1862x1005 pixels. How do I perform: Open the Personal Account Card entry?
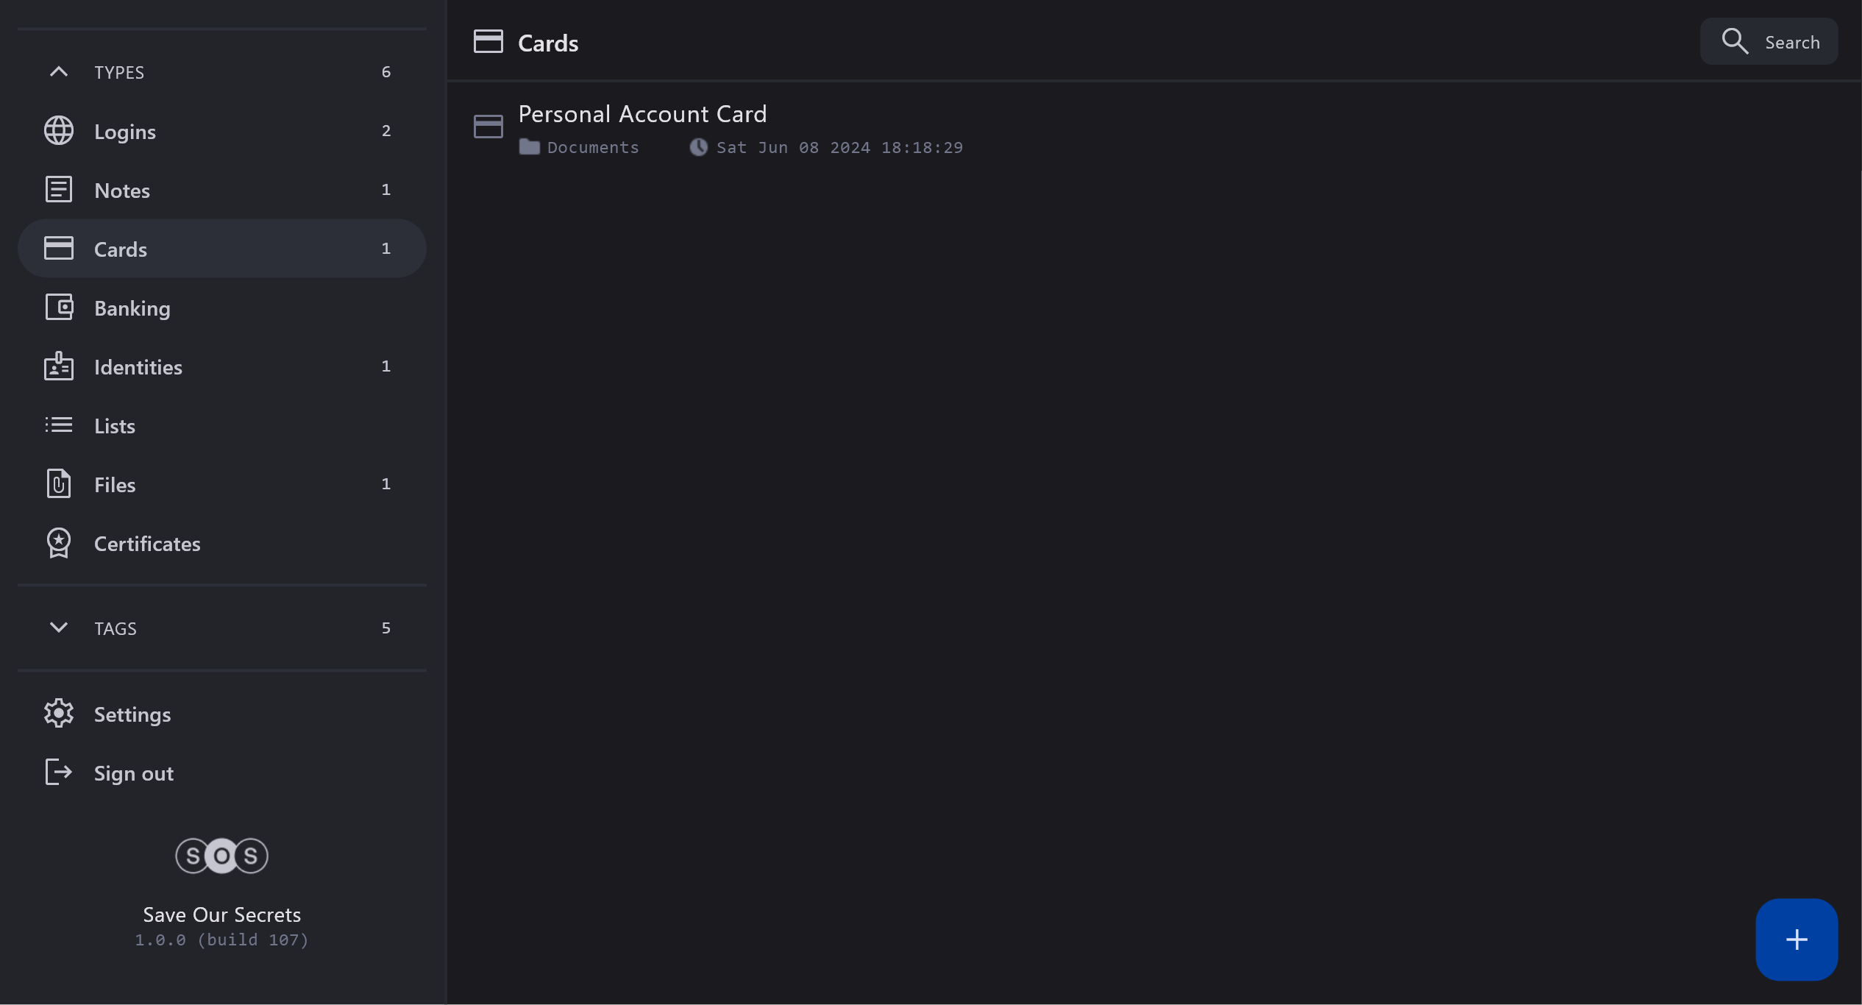pyautogui.click(x=642, y=115)
